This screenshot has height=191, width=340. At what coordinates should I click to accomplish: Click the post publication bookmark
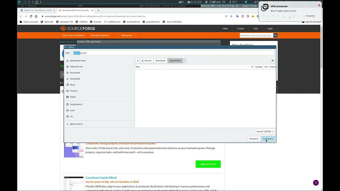tap(151, 22)
